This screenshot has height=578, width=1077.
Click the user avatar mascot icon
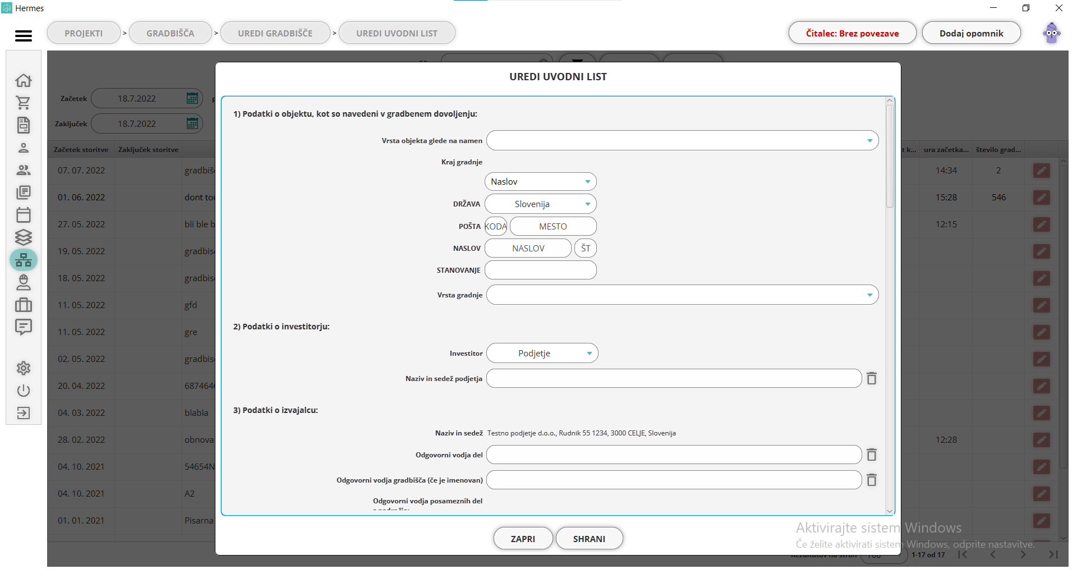(x=1052, y=33)
